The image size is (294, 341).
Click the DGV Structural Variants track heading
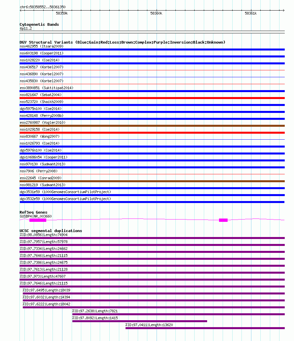pos(122,42)
